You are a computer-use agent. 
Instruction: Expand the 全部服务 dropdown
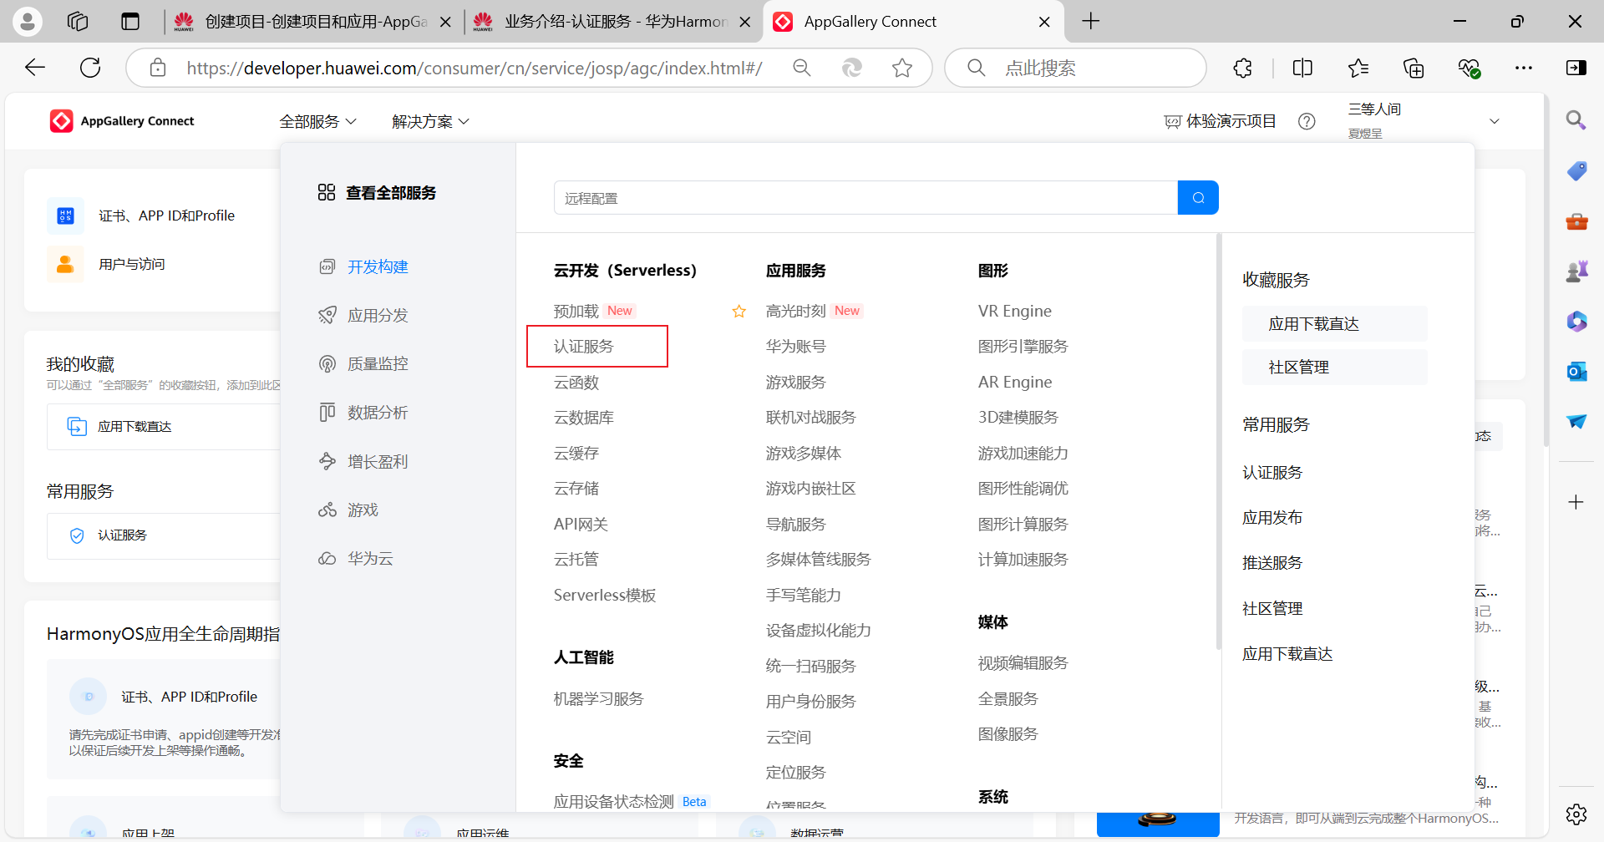317,122
